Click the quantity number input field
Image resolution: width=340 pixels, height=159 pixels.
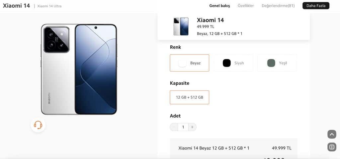(183, 127)
